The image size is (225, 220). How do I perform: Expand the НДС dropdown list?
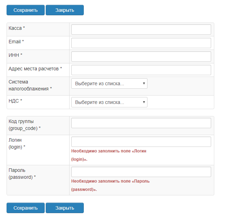pos(109,102)
